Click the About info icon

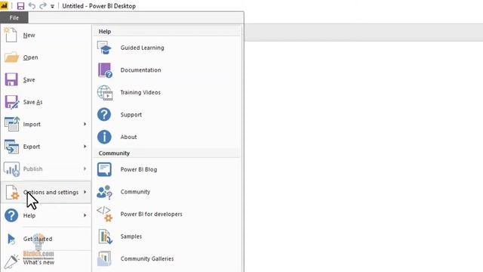104,137
